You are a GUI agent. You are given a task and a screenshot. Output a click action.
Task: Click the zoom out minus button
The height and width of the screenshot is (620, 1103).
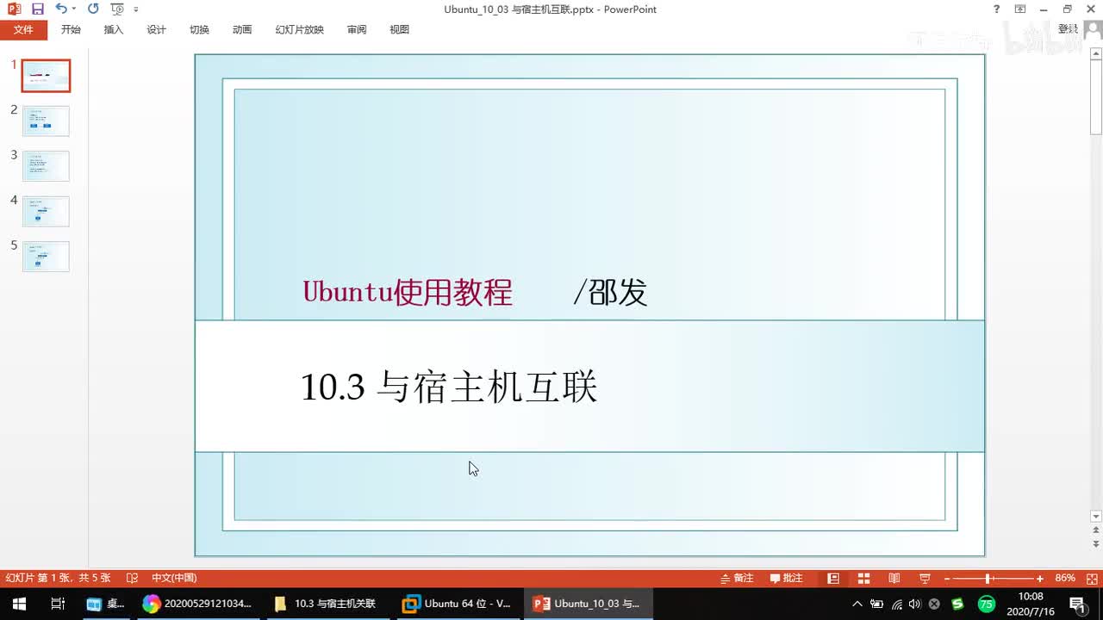coord(946,579)
